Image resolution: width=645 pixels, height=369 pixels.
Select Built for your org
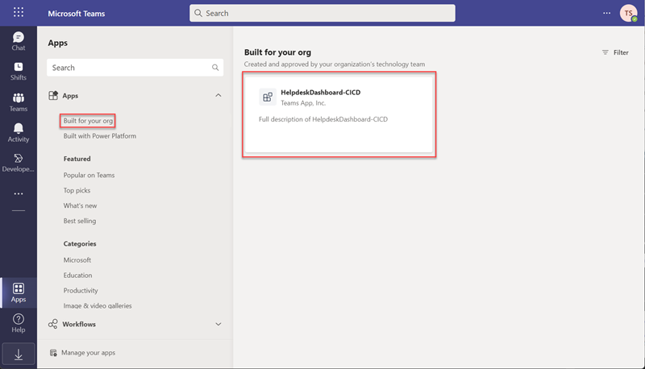(88, 120)
